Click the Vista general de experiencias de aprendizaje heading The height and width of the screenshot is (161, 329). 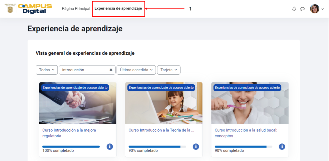pyautogui.click(x=85, y=53)
